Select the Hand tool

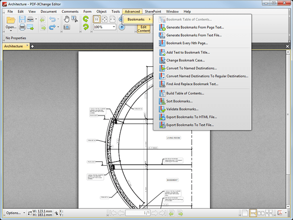pyautogui.click(x=66, y=19)
